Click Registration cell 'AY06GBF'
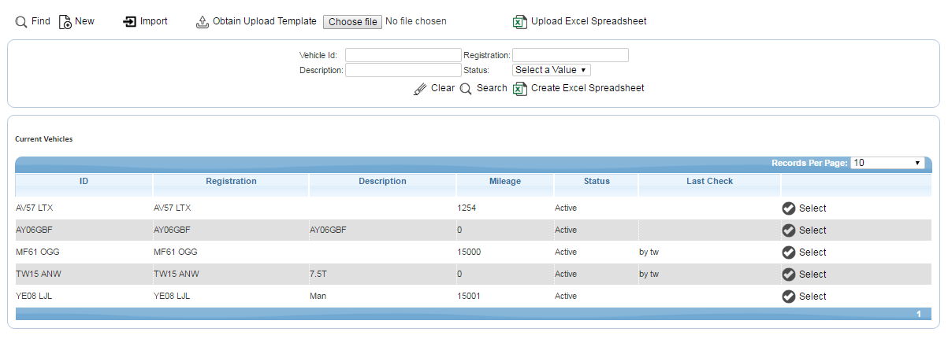948x339 pixels. (172, 230)
